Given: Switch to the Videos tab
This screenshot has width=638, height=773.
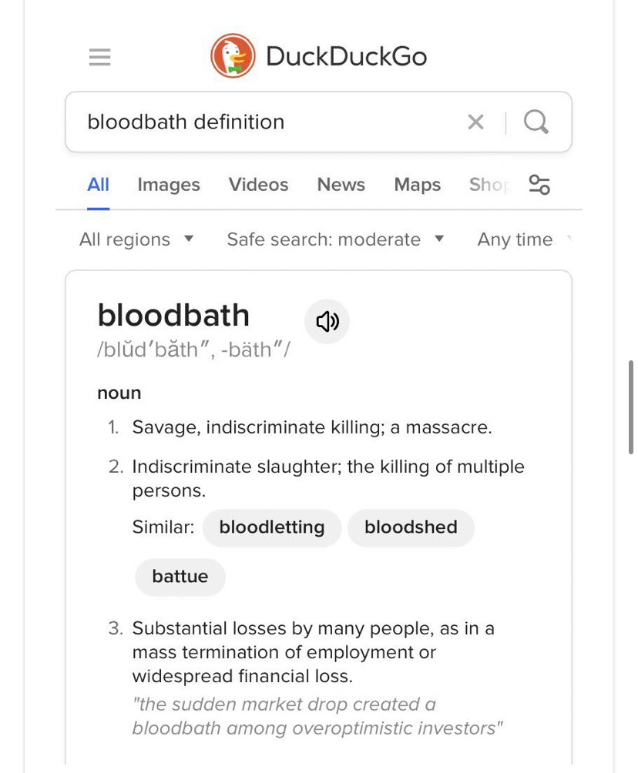Looking at the screenshot, I should pos(259,185).
